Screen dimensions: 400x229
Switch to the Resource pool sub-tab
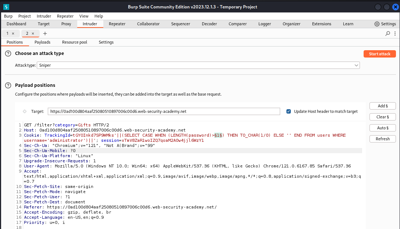[75, 42]
